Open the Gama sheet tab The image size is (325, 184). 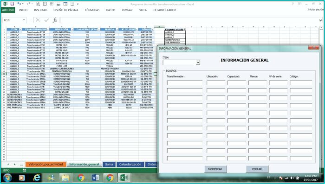tap(109, 165)
